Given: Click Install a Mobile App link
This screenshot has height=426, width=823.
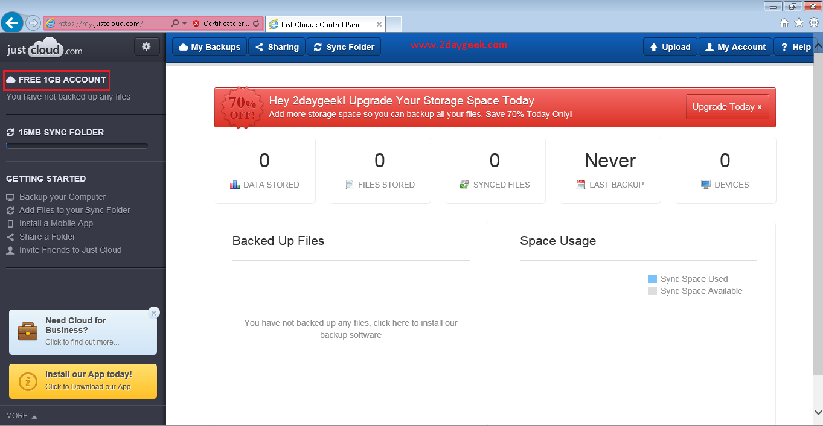Looking at the screenshot, I should [56, 223].
